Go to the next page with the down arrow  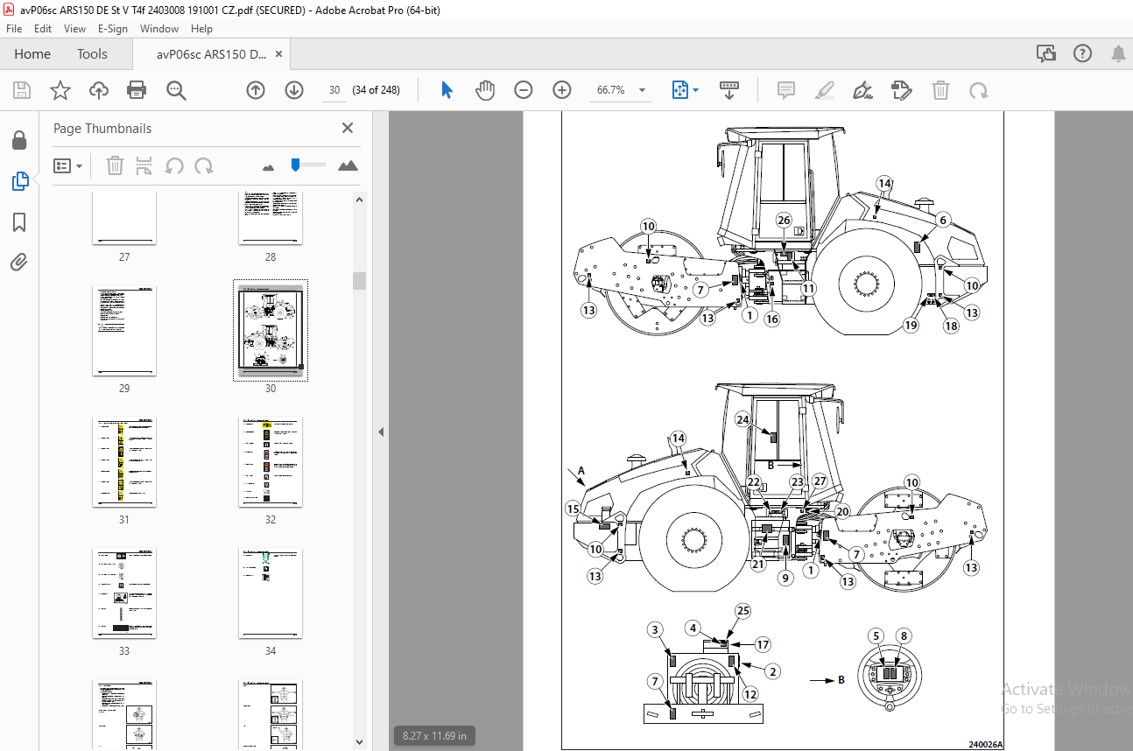pyautogui.click(x=294, y=90)
